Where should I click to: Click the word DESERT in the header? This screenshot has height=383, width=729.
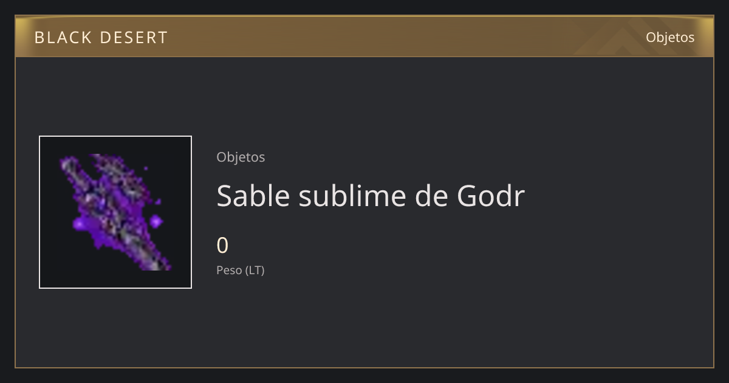point(134,38)
